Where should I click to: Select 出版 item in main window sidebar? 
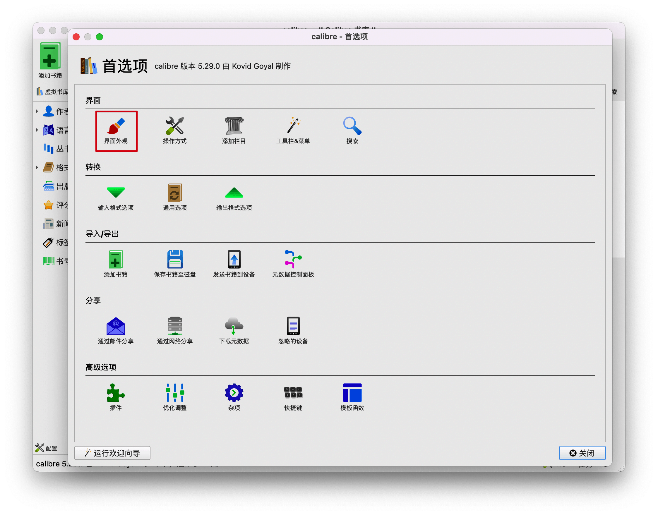[x=56, y=186]
